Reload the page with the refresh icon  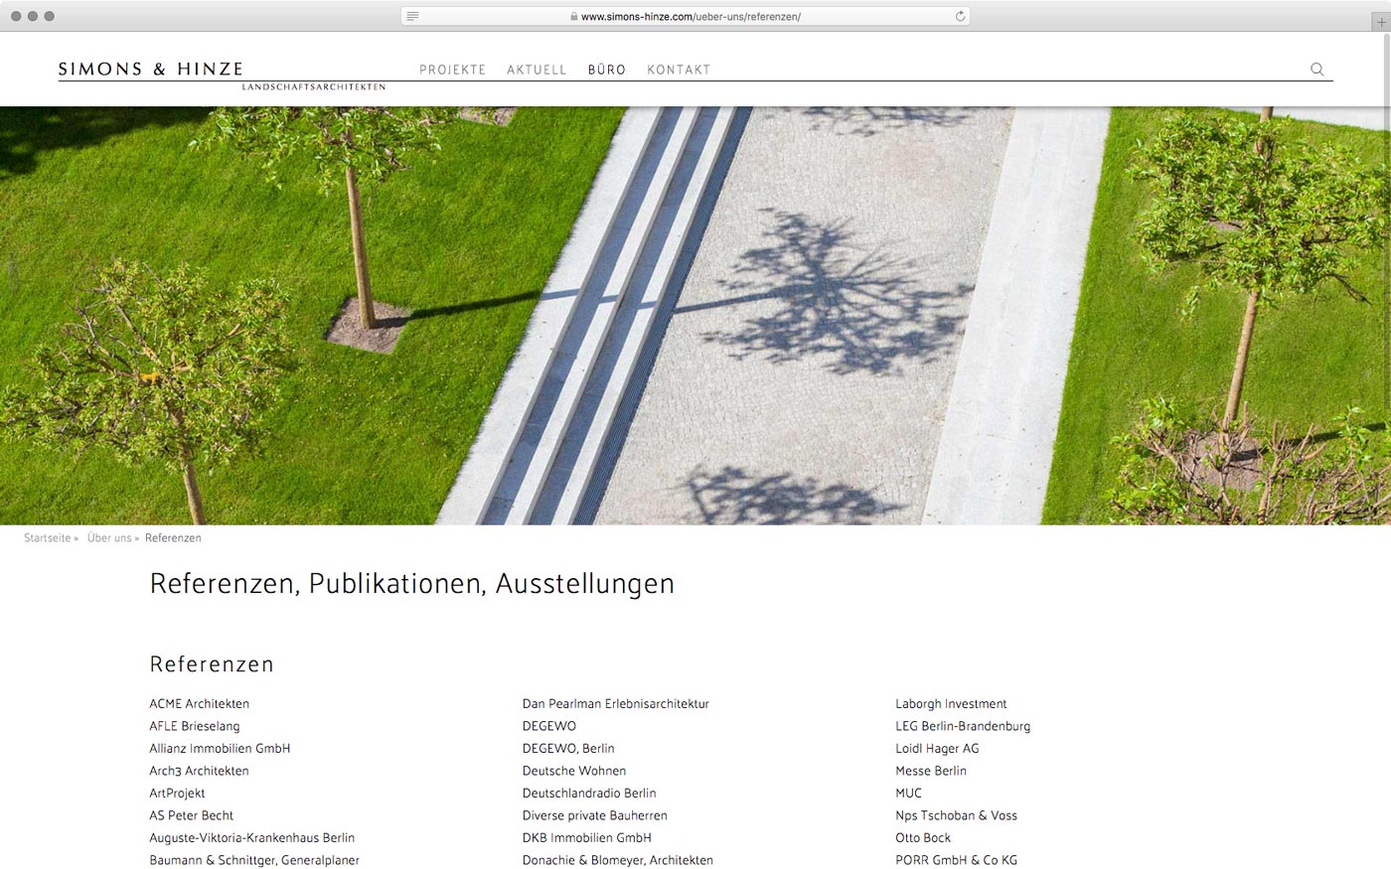point(960,16)
